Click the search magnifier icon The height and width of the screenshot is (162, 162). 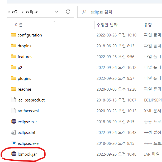[x=84, y=12]
